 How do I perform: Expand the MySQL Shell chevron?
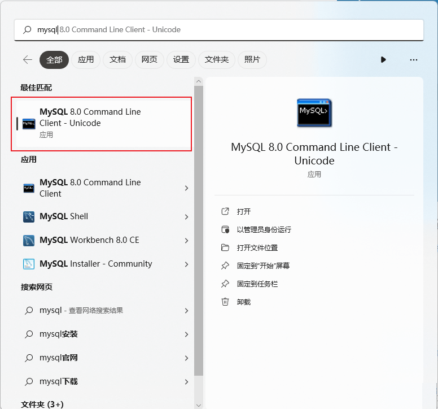tap(186, 217)
